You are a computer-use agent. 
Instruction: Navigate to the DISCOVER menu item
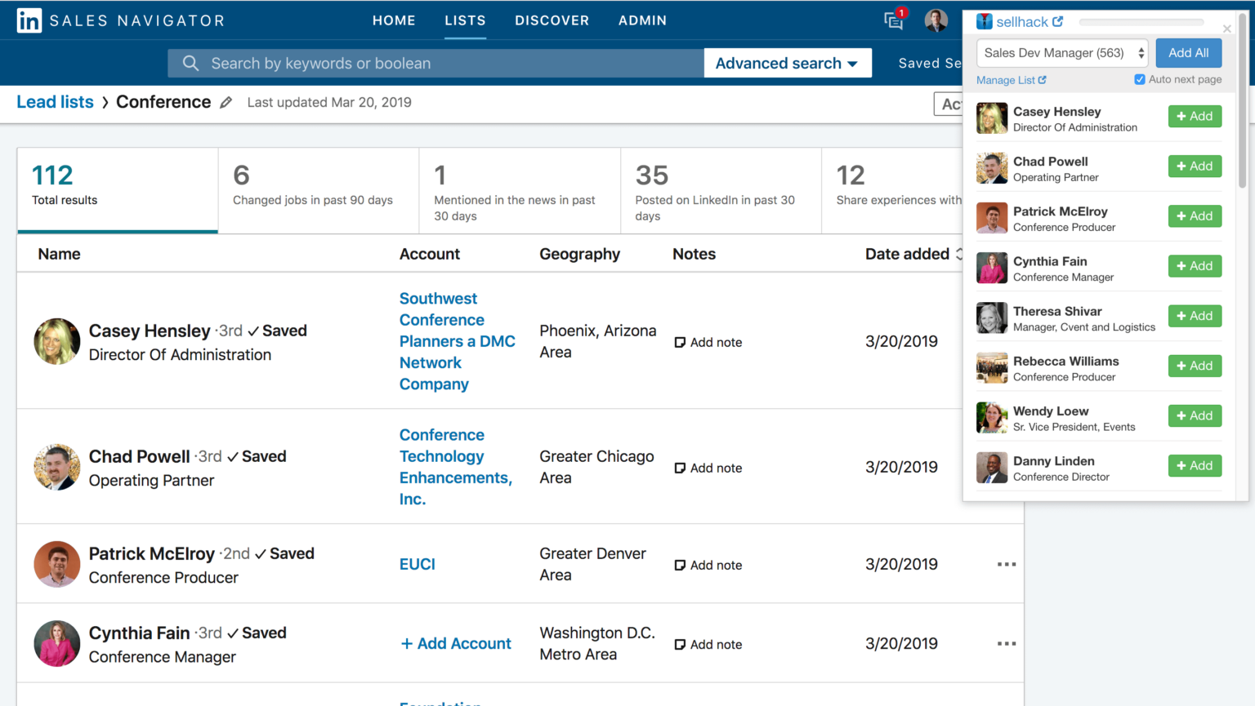552,20
